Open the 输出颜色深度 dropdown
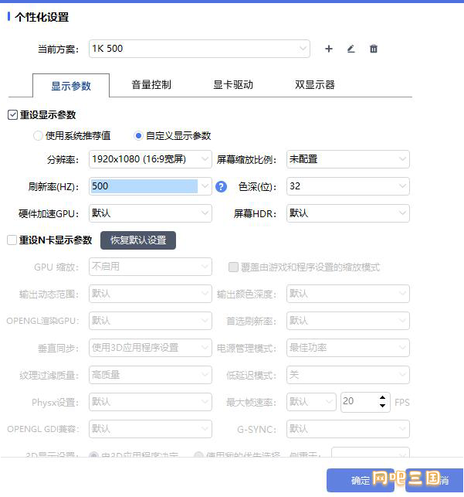Screen dimensions: 464x497 tap(348, 294)
